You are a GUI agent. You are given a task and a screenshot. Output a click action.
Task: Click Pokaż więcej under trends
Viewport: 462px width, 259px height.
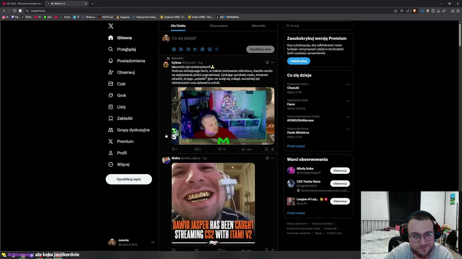click(x=296, y=146)
